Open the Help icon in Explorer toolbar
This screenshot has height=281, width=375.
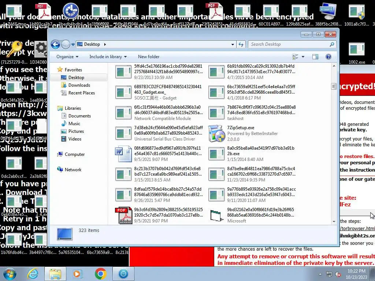(x=328, y=57)
